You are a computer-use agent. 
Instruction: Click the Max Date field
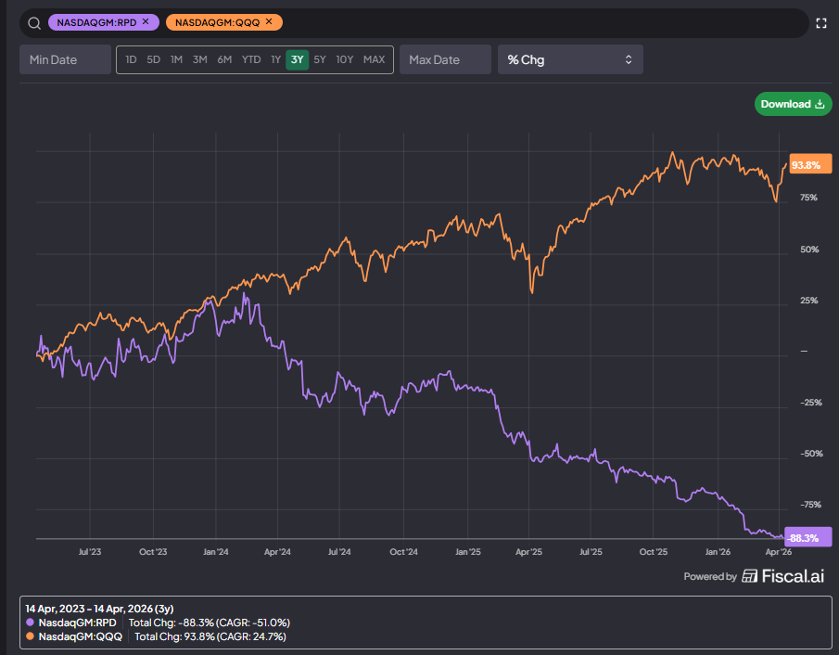click(445, 59)
